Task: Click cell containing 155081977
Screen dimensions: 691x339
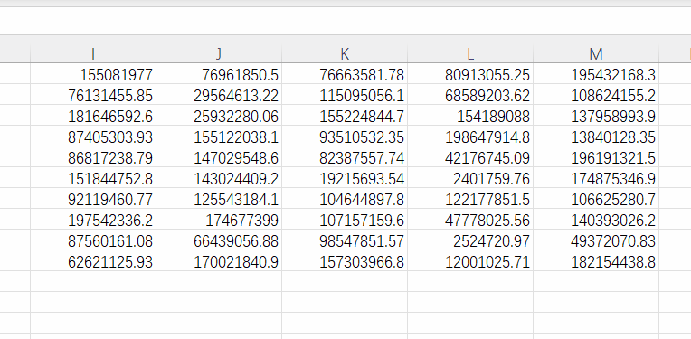Action: [93, 74]
